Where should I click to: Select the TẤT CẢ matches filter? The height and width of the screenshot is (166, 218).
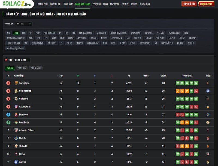coord(10,68)
